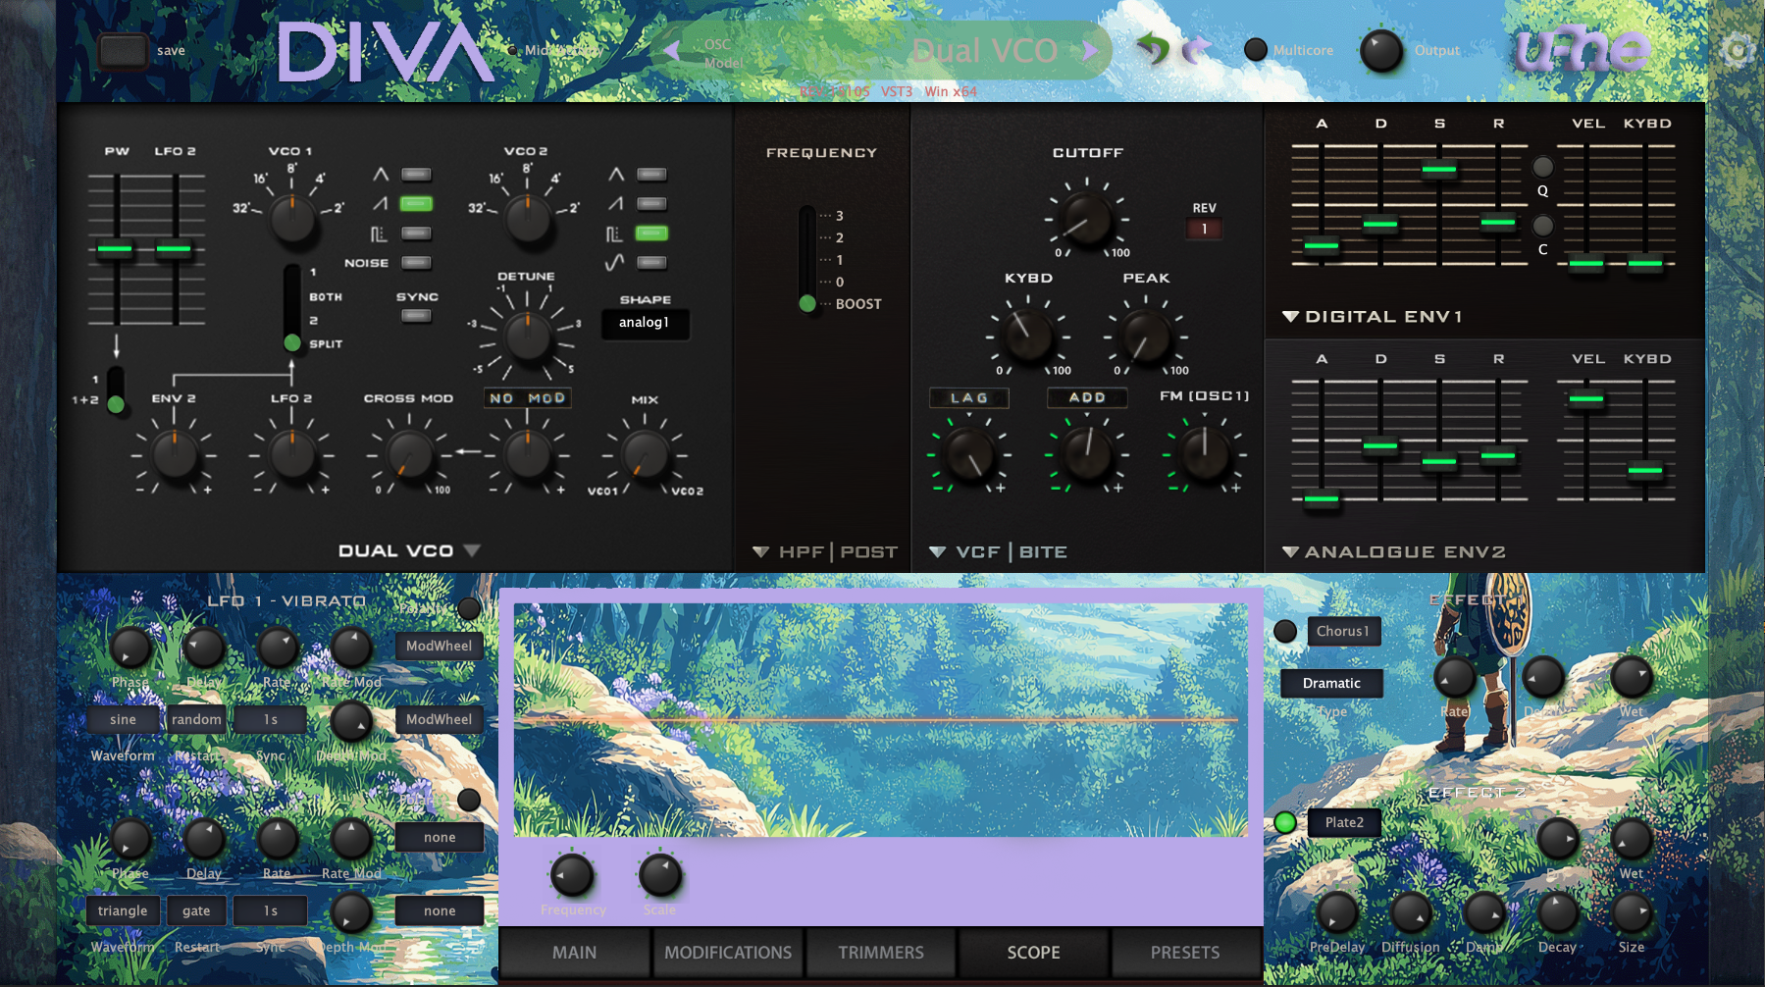Click the u-he logo

click(x=1583, y=49)
